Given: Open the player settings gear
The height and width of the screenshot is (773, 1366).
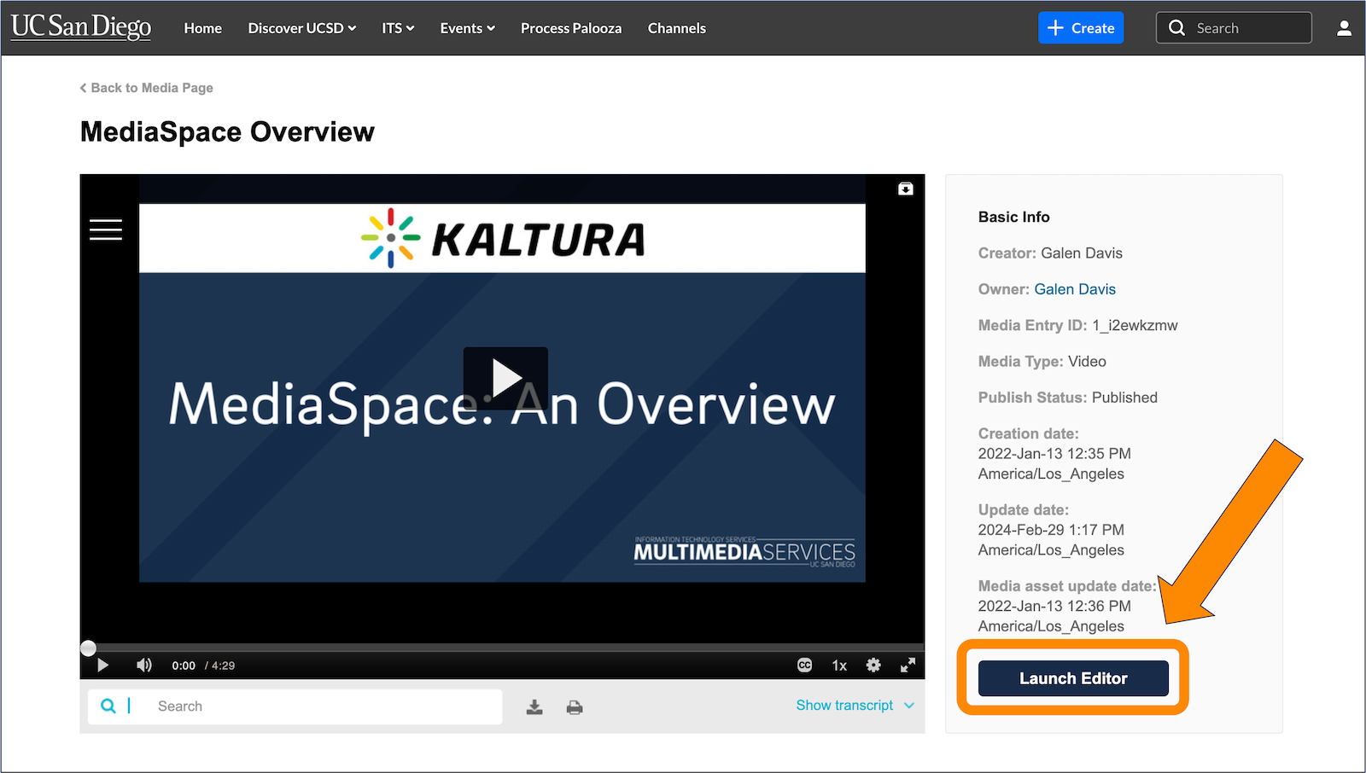Looking at the screenshot, I should click(873, 665).
